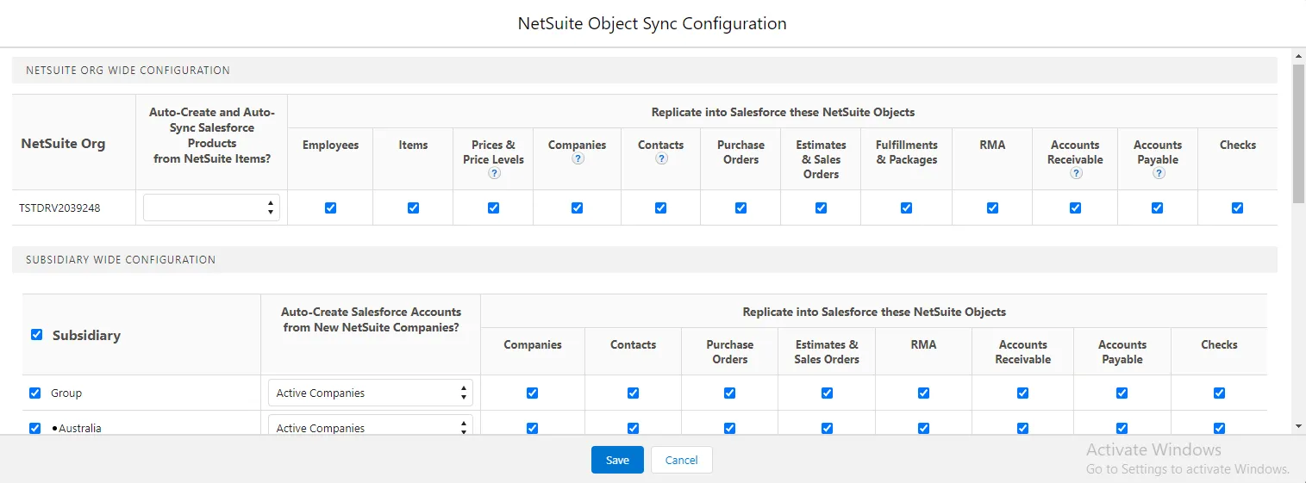
Task: Toggle Contacts checkbox in Group row
Action: pos(633,393)
